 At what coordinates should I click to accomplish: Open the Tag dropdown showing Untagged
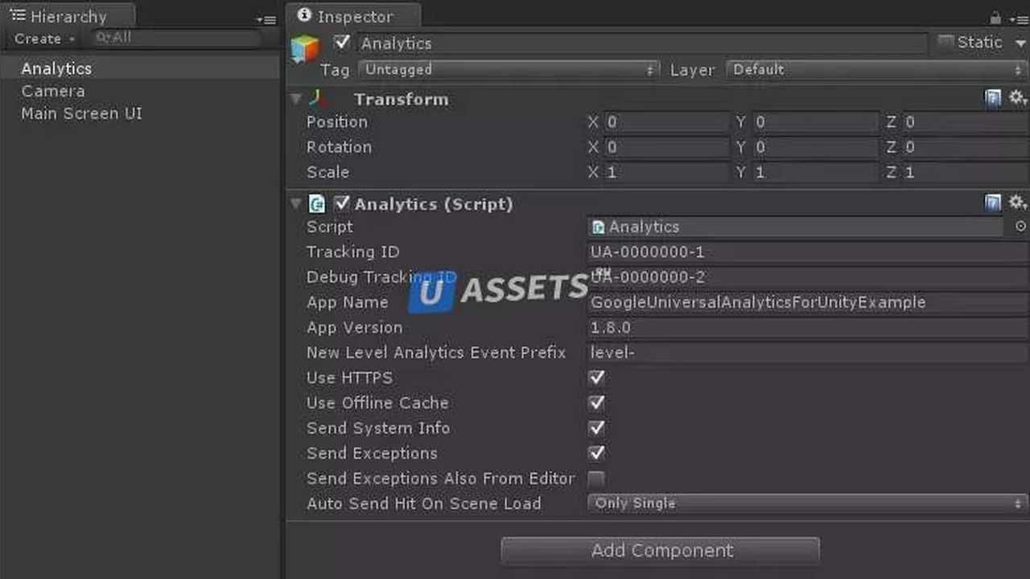tap(509, 70)
